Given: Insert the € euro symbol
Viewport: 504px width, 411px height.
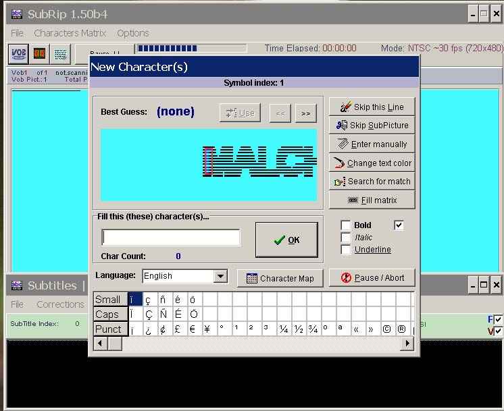Looking at the screenshot, I should (x=195, y=329).
